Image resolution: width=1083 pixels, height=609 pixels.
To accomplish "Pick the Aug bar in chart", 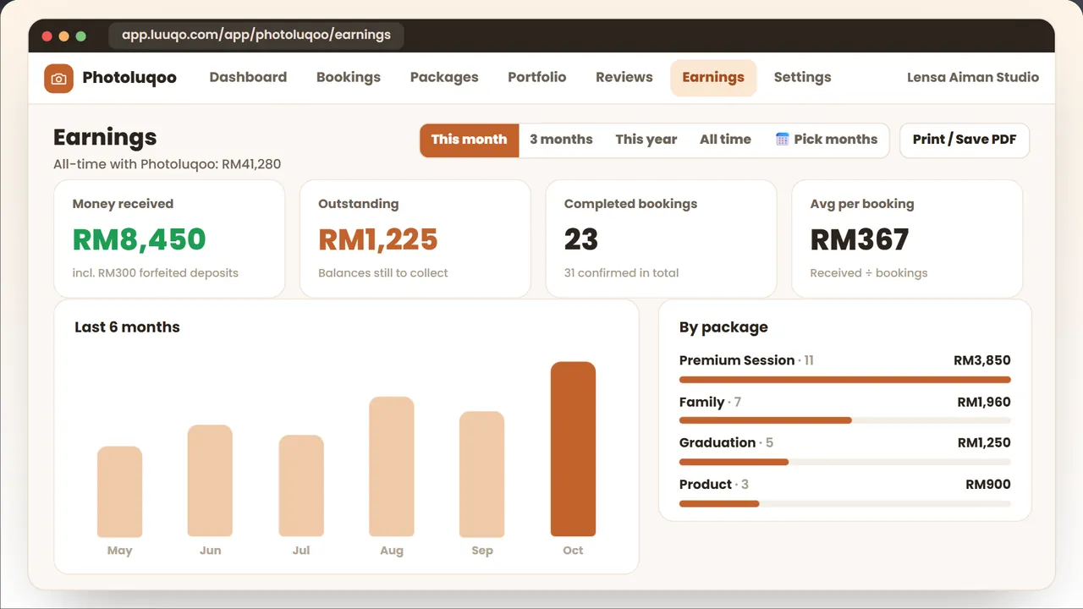I will click(392, 467).
